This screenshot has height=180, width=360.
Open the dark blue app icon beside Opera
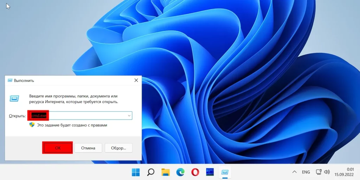(x=210, y=172)
